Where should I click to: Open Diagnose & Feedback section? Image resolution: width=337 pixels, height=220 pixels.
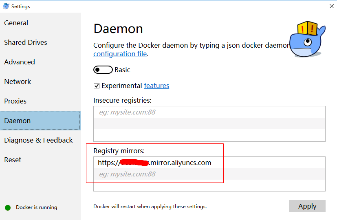[x=38, y=140]
